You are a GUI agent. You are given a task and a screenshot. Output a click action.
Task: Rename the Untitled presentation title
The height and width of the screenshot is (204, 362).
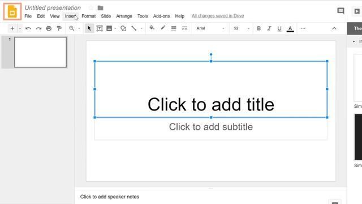53,8
